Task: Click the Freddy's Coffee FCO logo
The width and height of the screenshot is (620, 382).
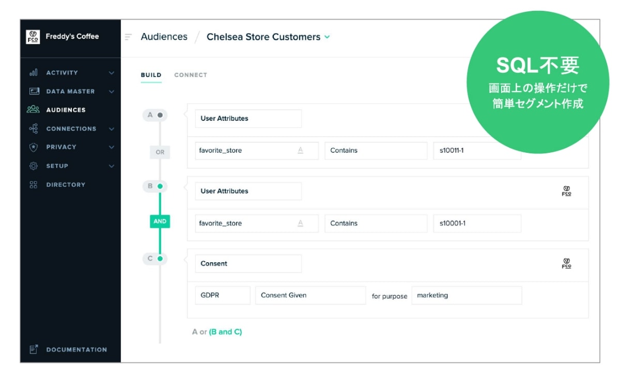Action: click(33, 37)
